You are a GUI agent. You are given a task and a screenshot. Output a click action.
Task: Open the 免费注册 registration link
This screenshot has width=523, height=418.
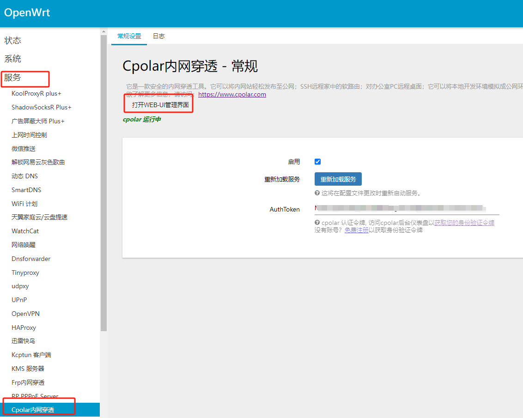point(356,230)
